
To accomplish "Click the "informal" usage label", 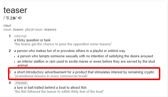I will tap(20, 36).
